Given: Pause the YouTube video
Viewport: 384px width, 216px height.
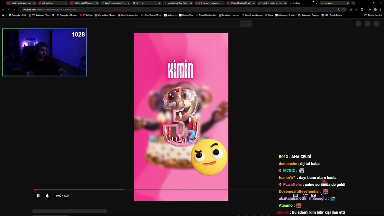Looking at the screenshot, I should tap(38, 196).
